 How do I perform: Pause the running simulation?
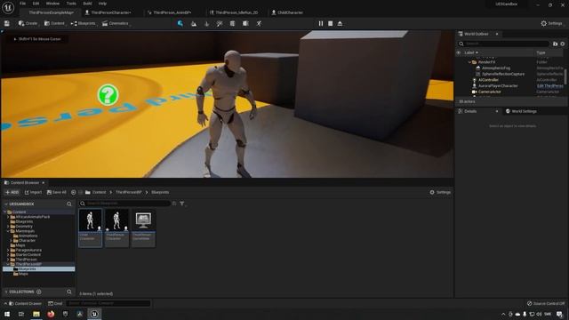click(x=321, y=24)
